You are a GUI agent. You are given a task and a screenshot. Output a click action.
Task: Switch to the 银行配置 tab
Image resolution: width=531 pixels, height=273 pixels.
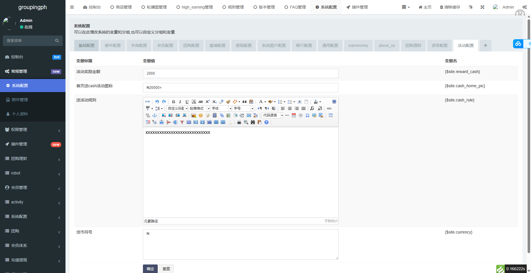(304, 45)
